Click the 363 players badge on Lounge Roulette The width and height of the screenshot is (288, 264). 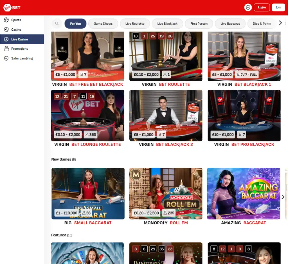click(90, 135)
